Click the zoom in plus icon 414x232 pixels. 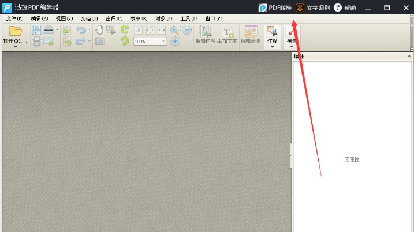pyautogui.click(x=176, y=41)
